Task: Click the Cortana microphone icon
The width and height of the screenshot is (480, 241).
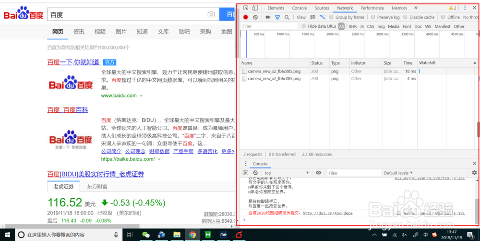Action: 116,235
